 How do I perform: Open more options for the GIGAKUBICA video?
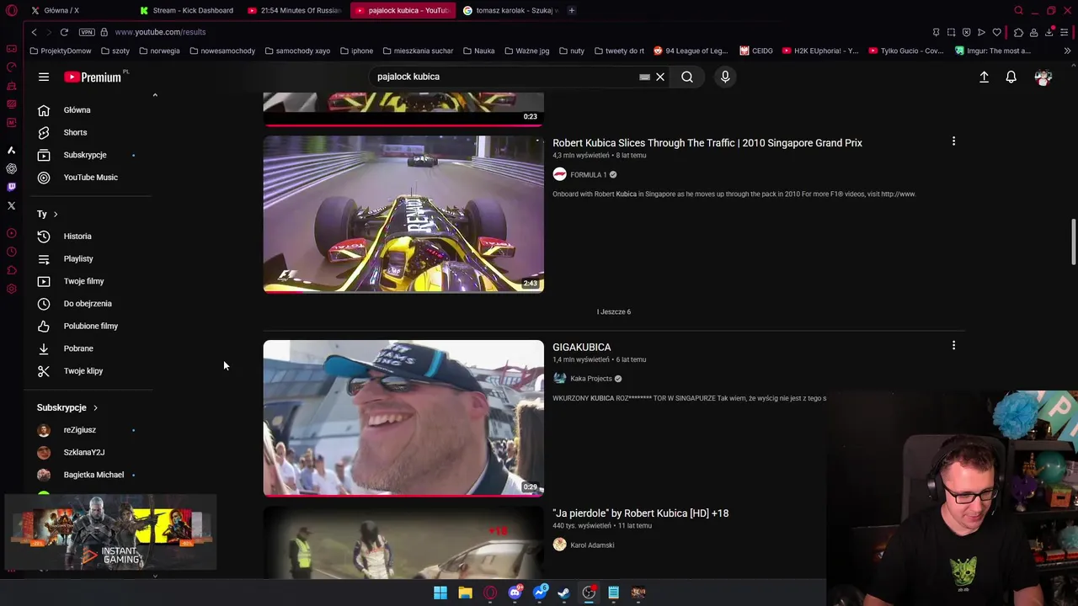[x=953, y=345]
